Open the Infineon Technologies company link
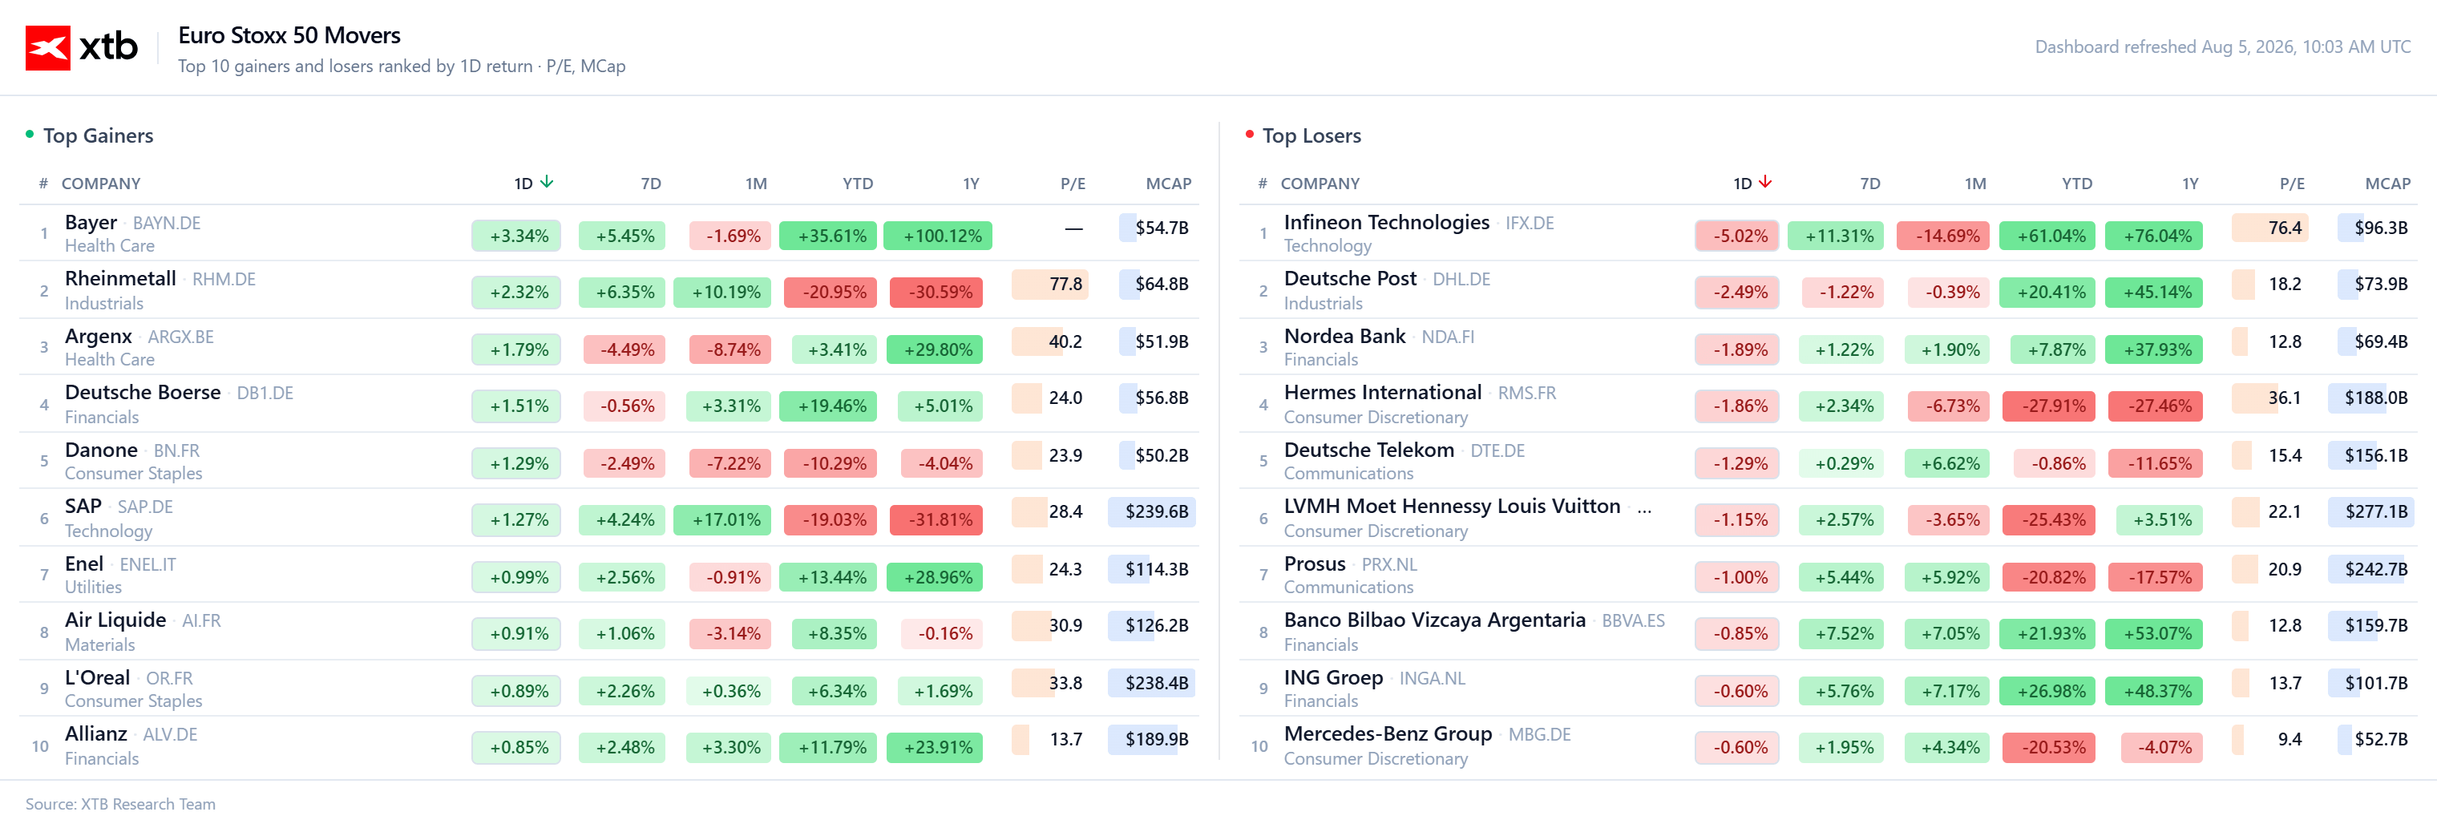 tap(1386, 222)
